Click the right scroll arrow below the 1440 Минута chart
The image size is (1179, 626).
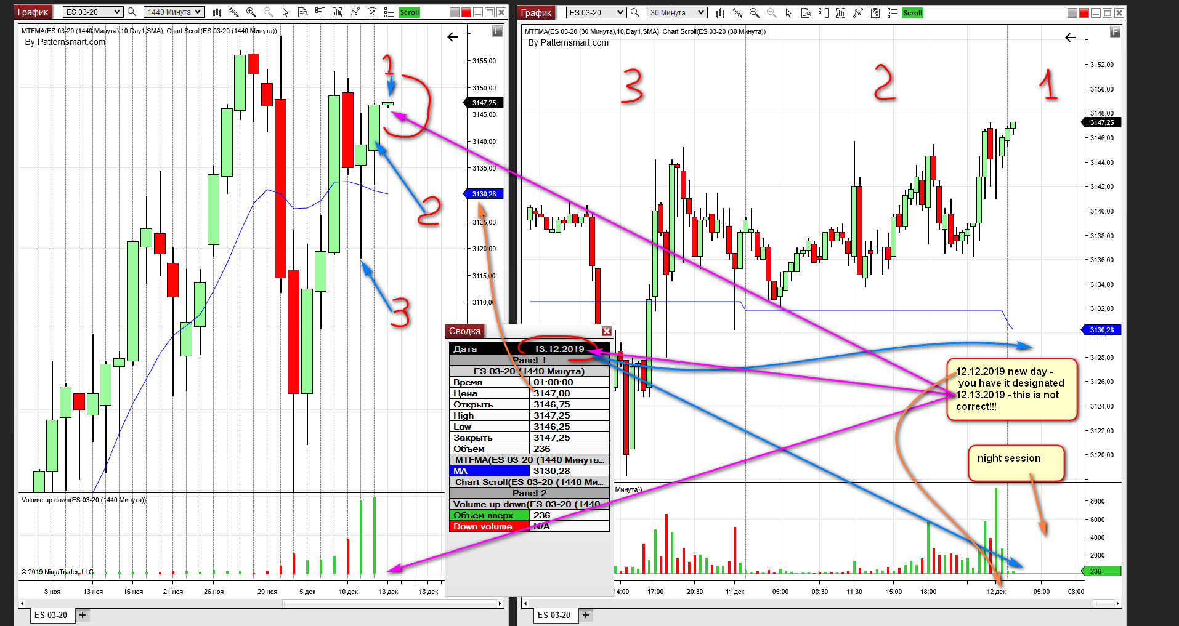coord(500,604)
